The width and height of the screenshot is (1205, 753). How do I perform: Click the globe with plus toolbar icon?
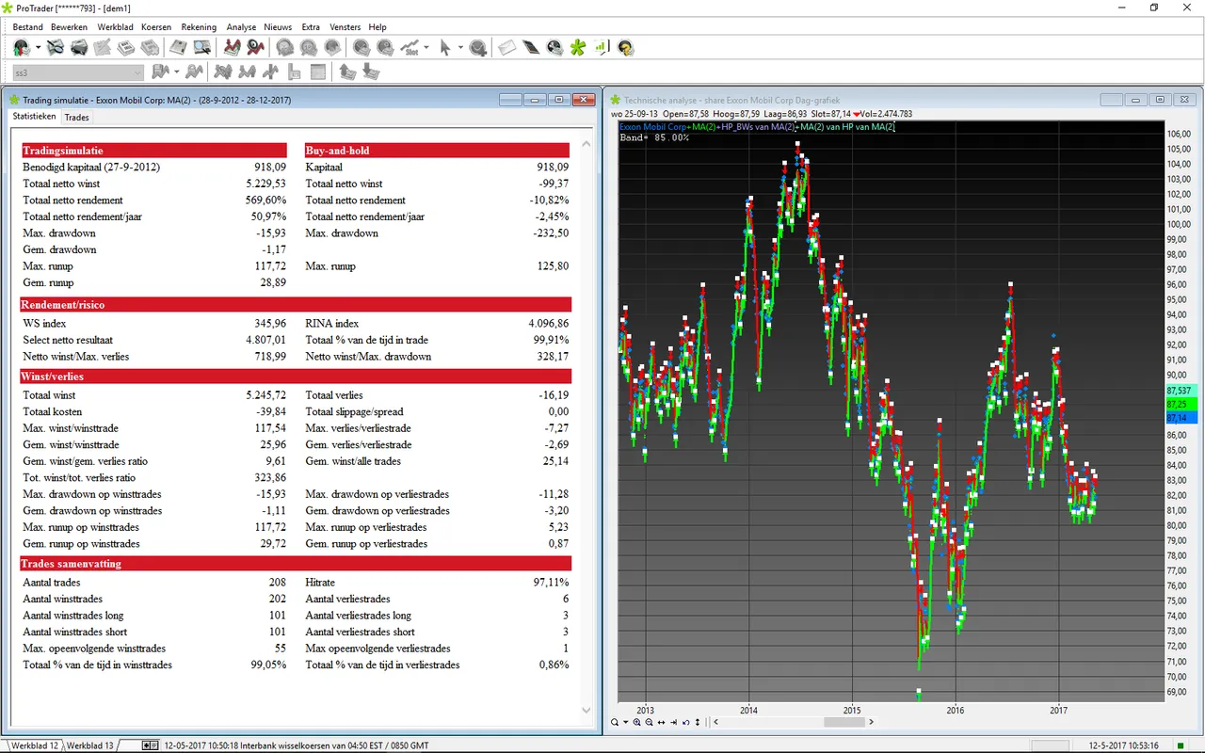point(478,47)
